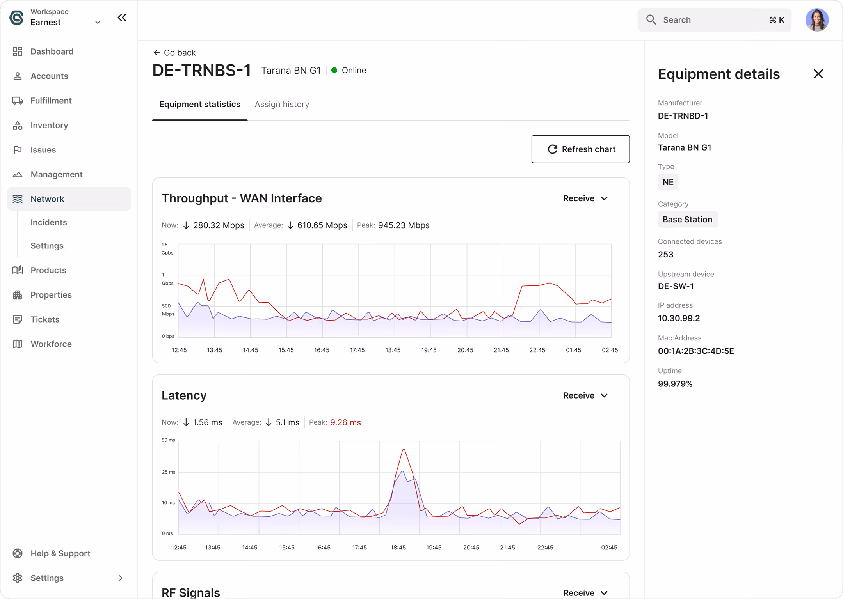The height and width of the screenshot is (599, 843).
Task: Open Incidents under Network
Action: (x=49, y=222)
